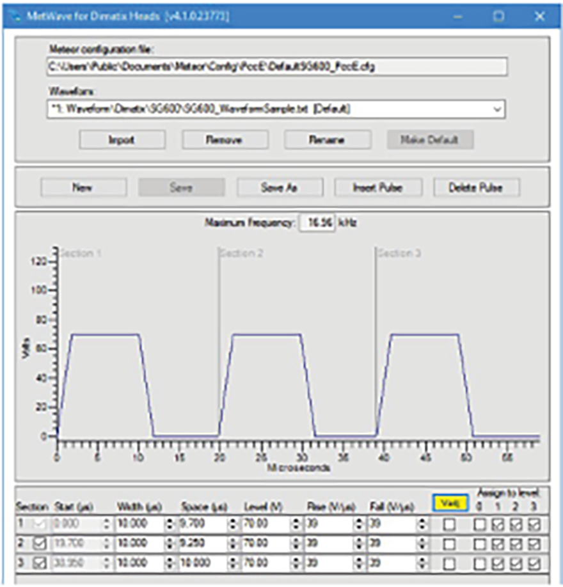Uncheck level 2 for section 2

(x=516, y=544)
